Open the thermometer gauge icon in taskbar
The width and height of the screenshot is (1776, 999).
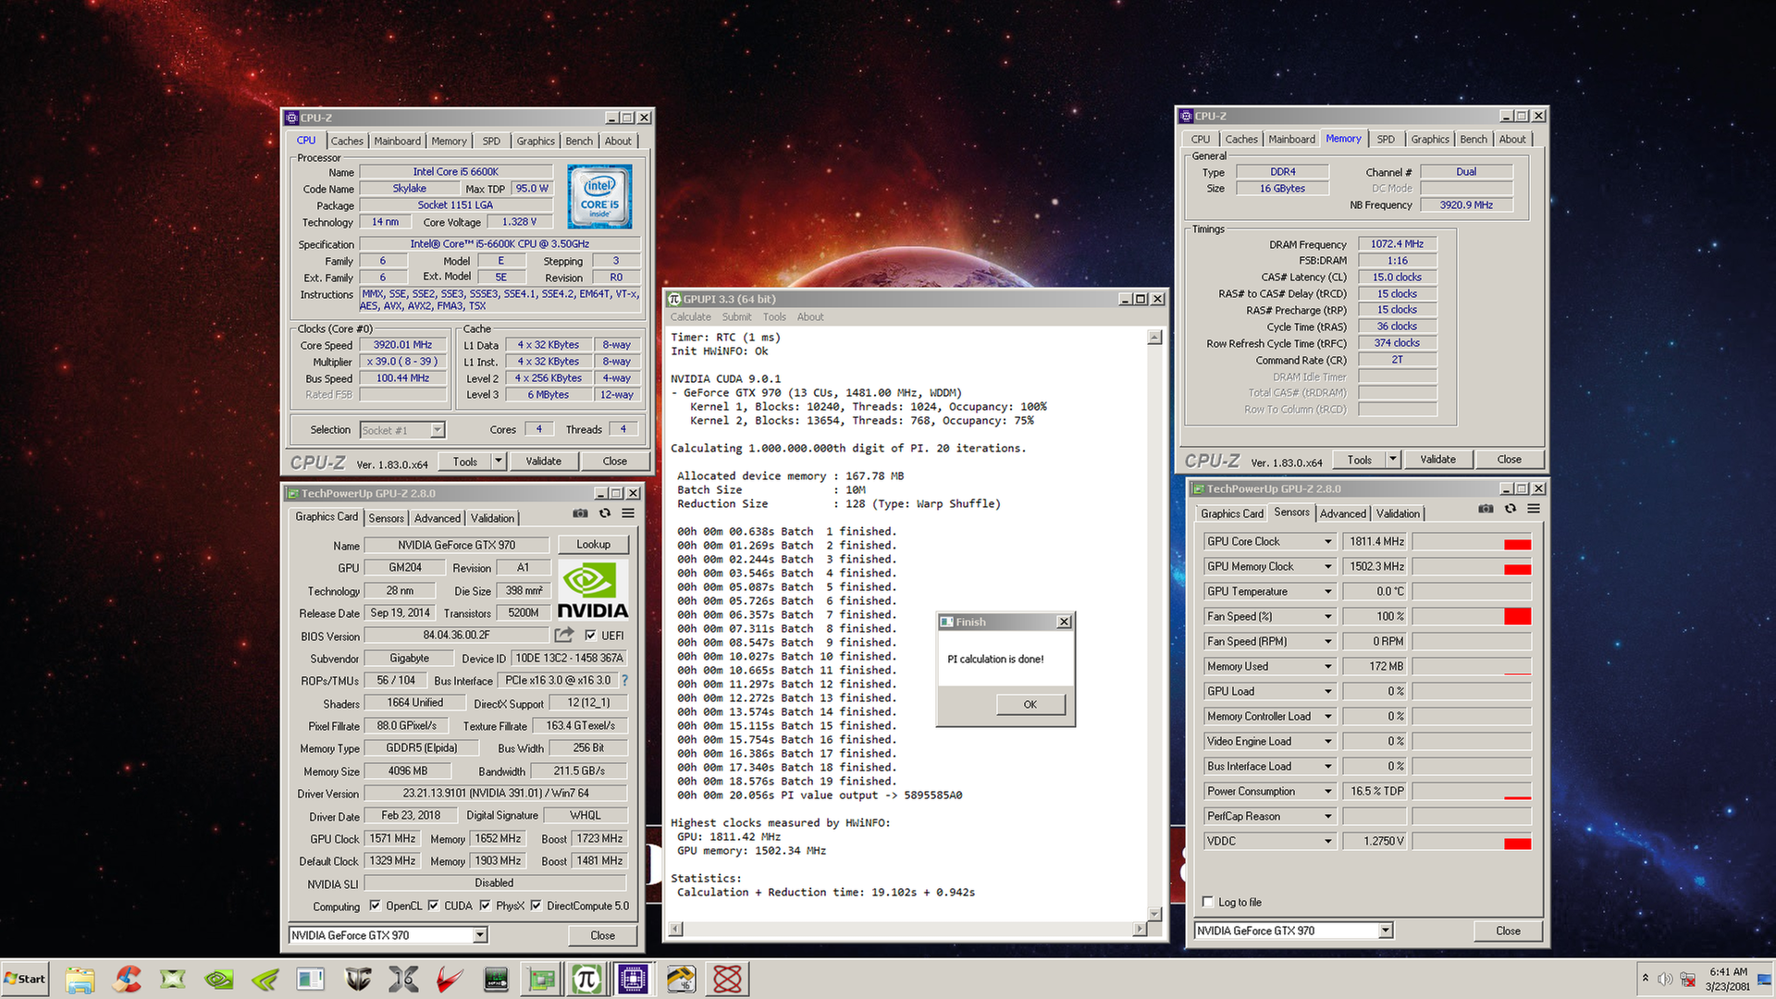point(681,979)
